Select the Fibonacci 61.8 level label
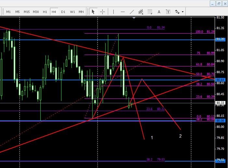This screenshot has width=228, height=168. 205,64
